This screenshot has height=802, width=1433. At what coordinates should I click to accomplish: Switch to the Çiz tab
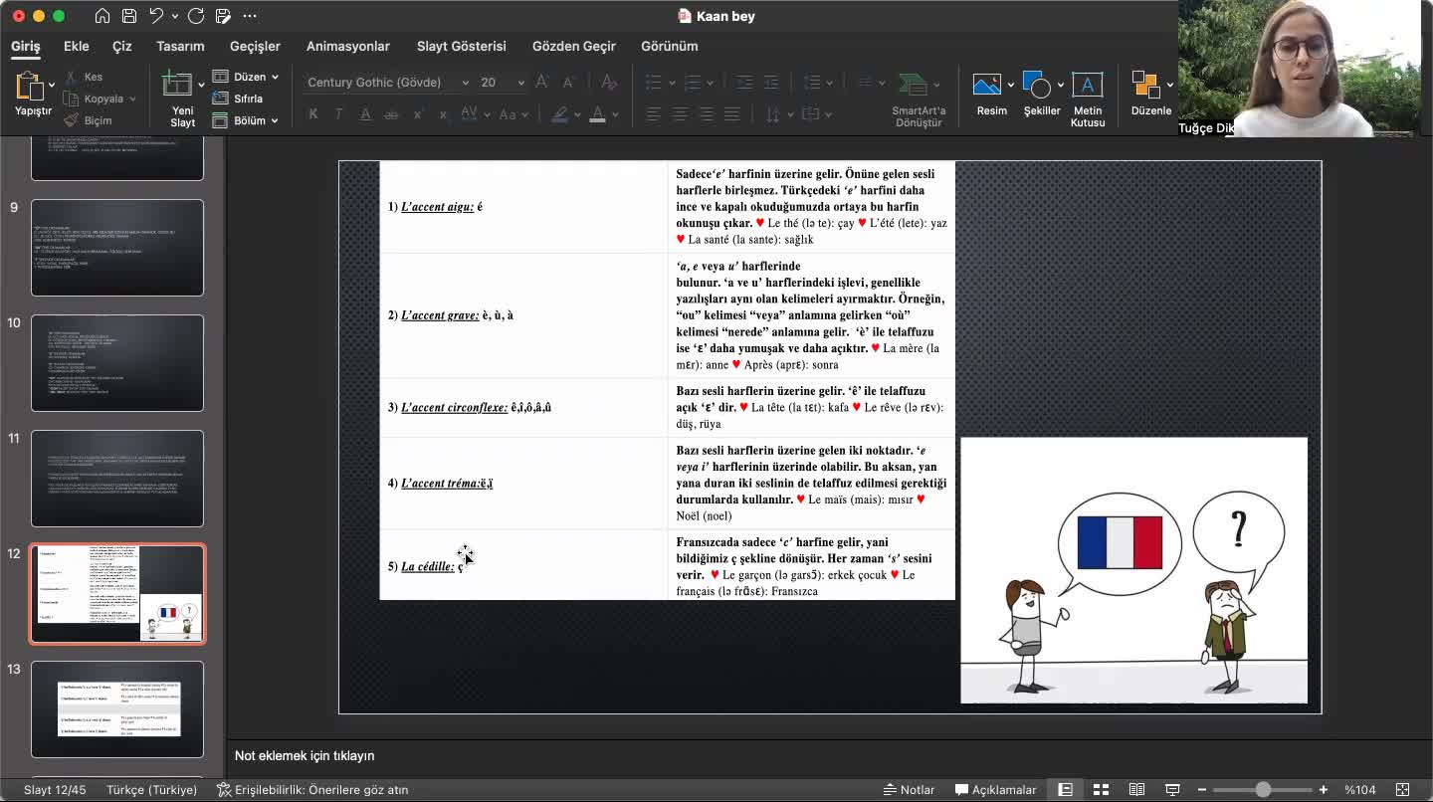[122, 46]
